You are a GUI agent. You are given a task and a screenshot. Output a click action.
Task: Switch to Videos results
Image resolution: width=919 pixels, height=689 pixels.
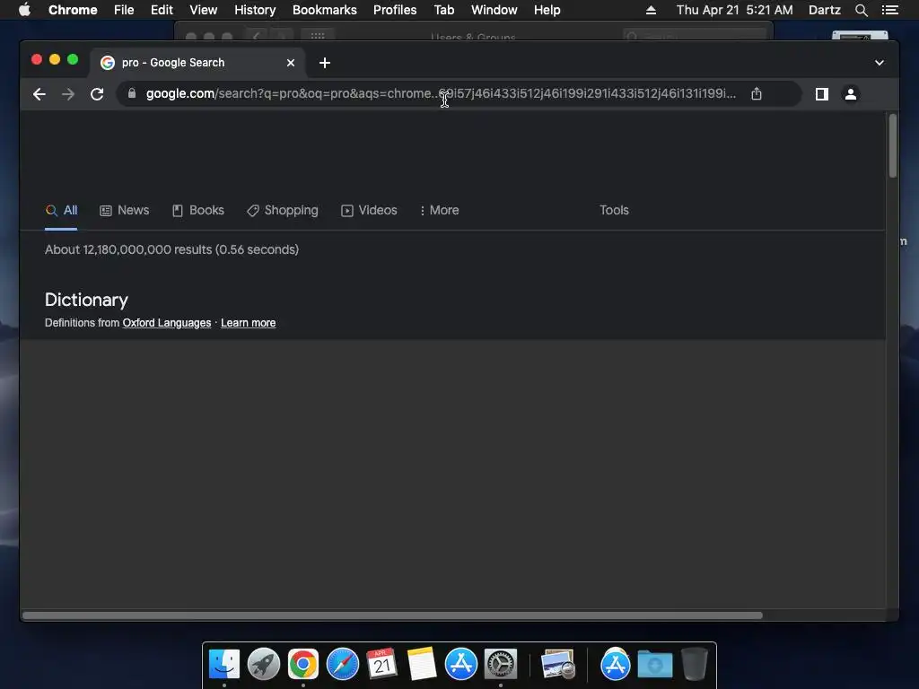369,210
